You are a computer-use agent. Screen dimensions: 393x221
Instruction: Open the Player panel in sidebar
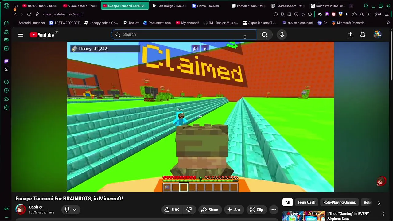pyautogui.click(x=6, y=82)
